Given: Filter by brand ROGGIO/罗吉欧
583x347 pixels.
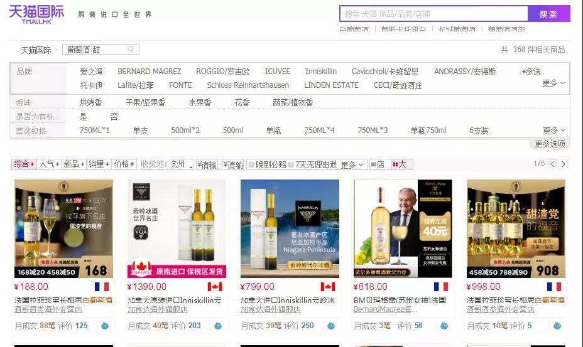Looking at the screenshot, I should (223, 72).
